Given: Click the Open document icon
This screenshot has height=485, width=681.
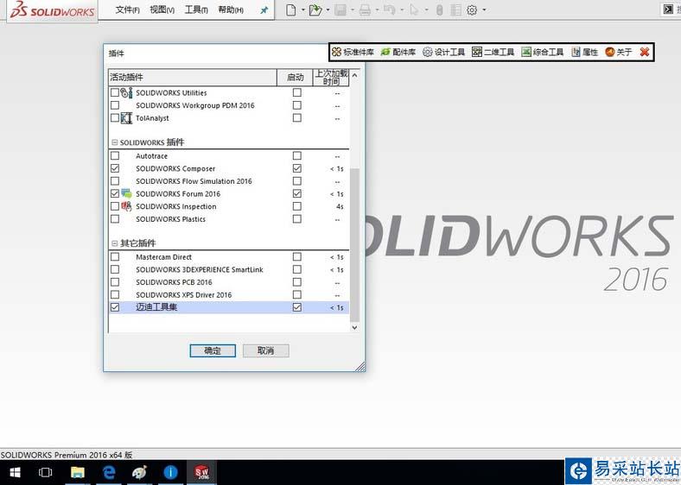Looking at the screenshot, I should point(315,9).
